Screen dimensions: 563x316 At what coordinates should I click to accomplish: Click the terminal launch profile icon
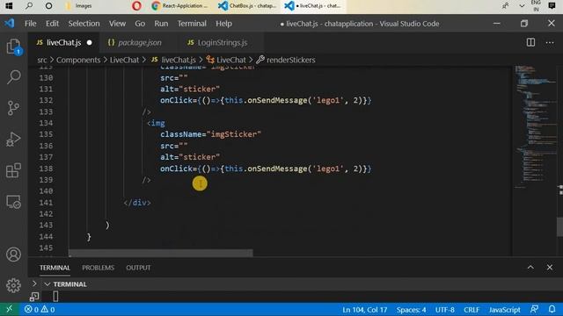coord(34,297)
